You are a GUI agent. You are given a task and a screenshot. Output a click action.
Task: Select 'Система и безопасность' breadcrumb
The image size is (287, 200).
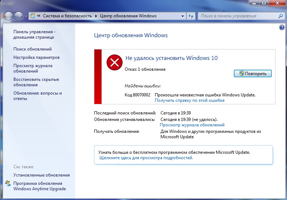68,16
